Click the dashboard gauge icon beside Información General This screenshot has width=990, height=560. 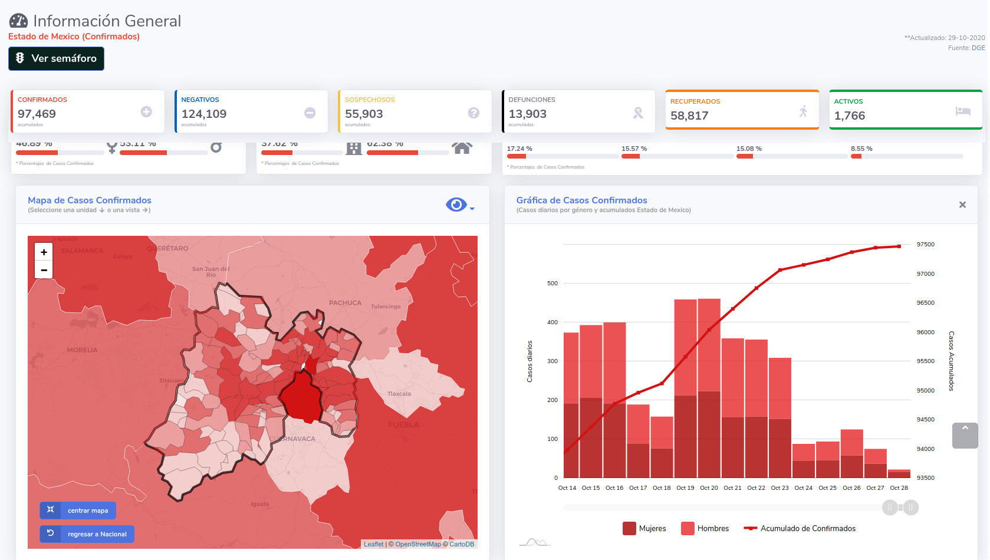18,21
